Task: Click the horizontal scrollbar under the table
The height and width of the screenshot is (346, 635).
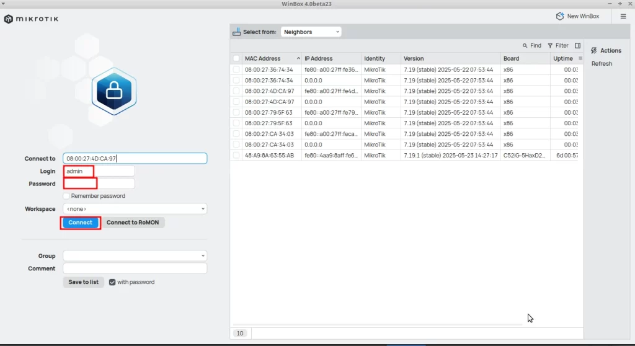Action: (x=376, y=324)
